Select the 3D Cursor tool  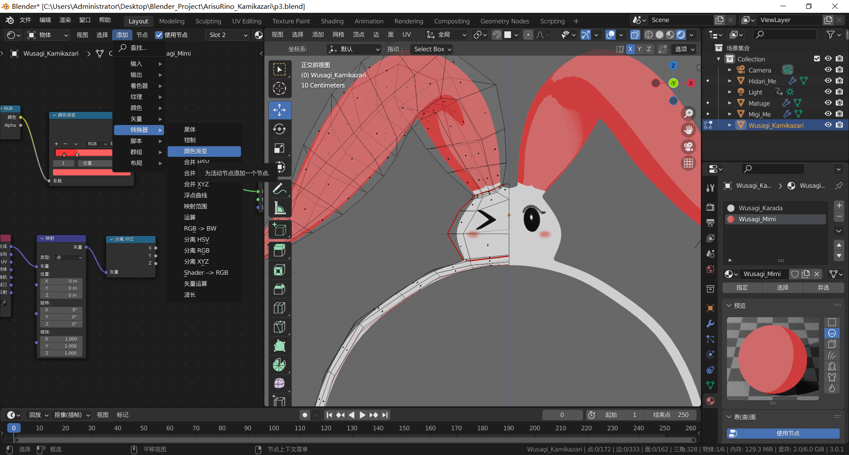coord(279,88)
